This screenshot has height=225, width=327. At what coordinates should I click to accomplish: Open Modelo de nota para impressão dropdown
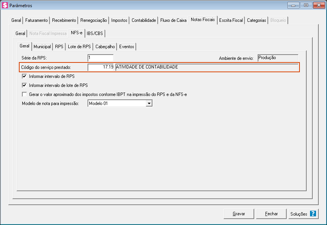click(x=149, y=103)
